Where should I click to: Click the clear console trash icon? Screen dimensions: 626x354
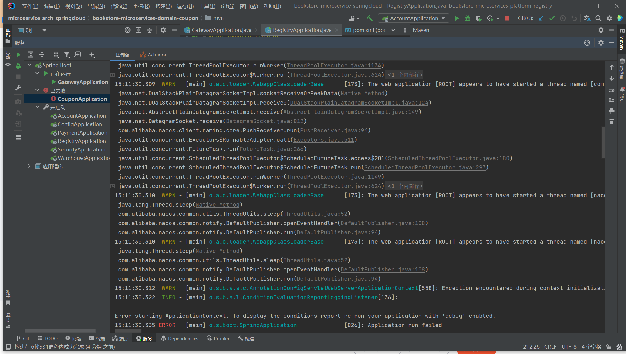pyautogui.click(x=612, y=122)
